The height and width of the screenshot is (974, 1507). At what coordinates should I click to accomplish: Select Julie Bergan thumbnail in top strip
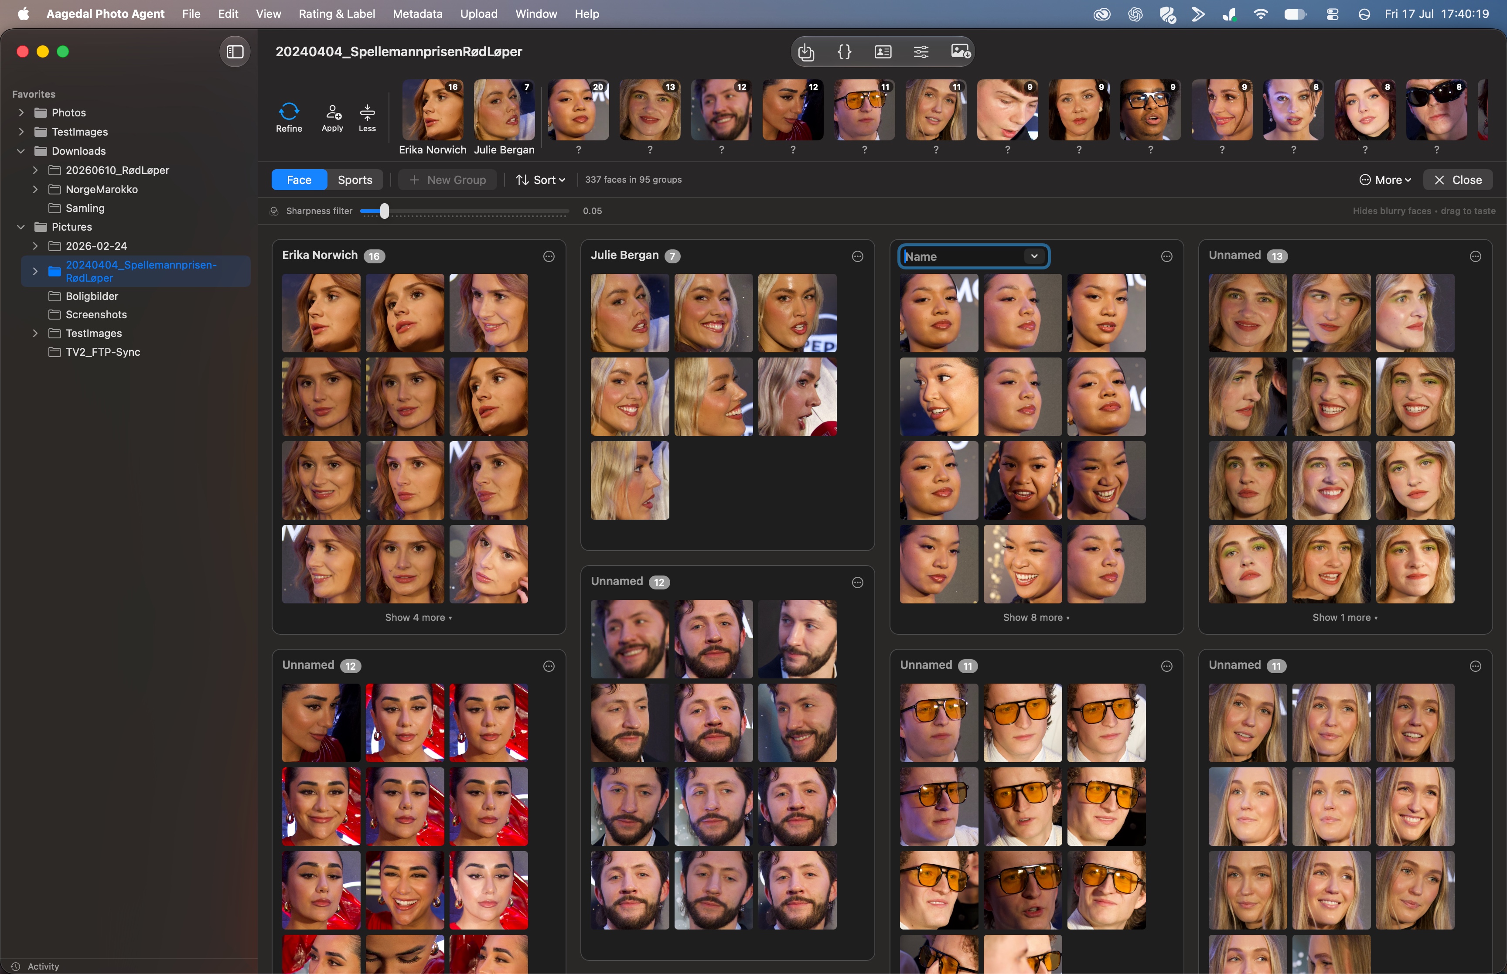click(504, 109)
